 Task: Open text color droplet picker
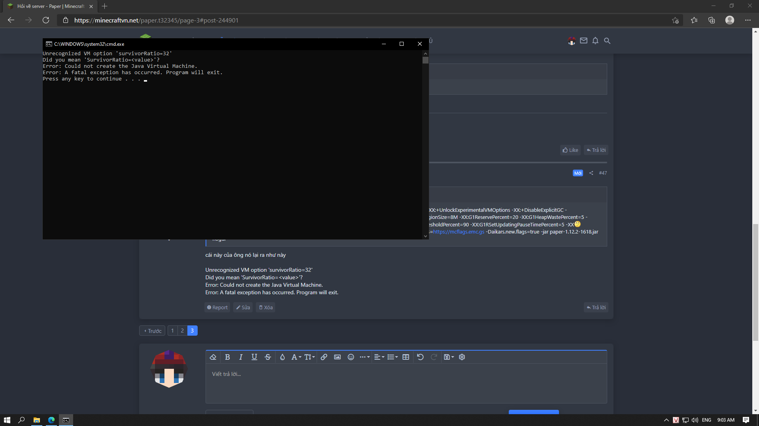pos(282,357)
